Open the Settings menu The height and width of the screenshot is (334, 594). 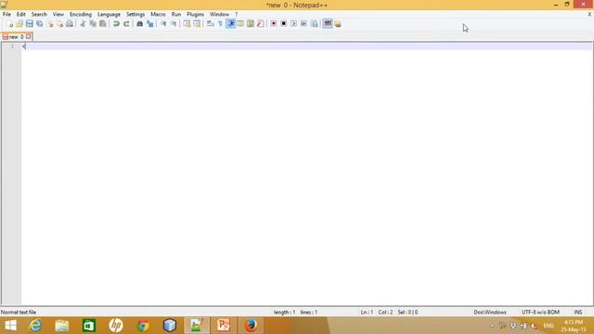(136, 15)
